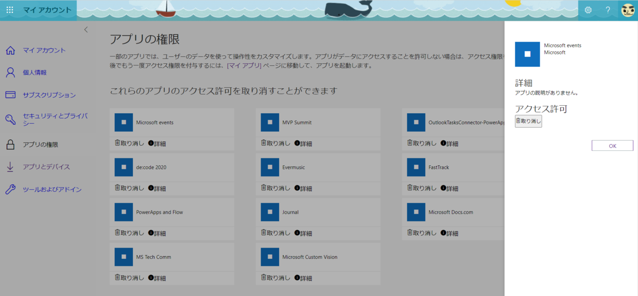The image size is (638, 296).
Task: Click 取り消し button in the details panel
Action: click(528, 121)
